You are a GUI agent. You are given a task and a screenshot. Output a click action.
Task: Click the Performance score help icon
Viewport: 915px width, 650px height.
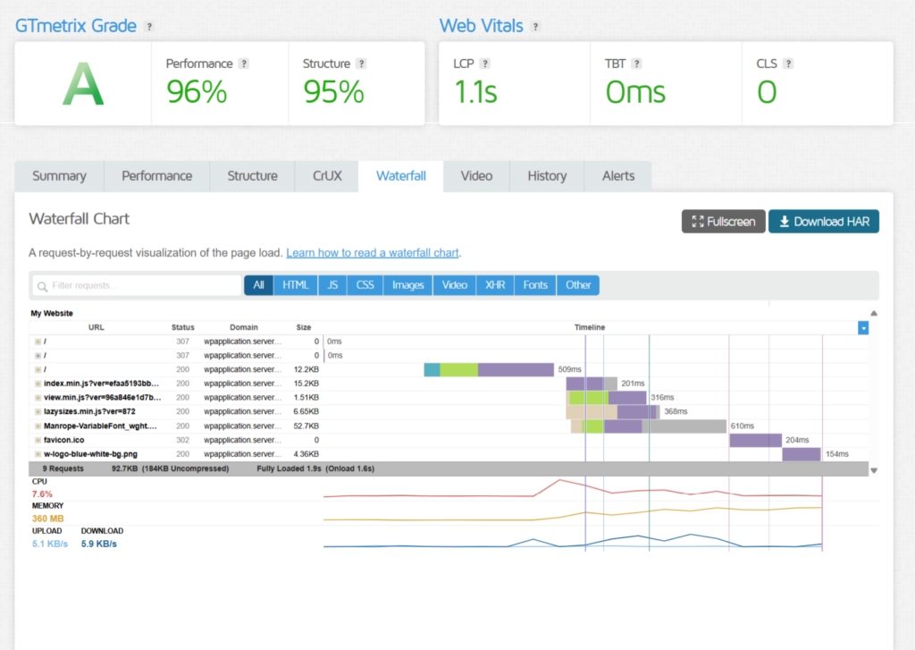(244, 63)
